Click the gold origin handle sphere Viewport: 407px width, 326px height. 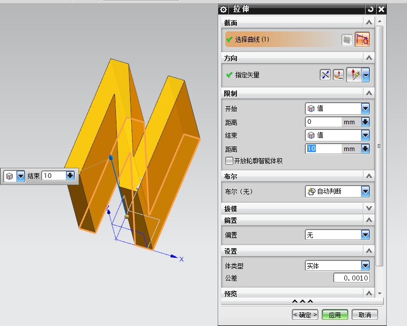tap(127, 216)
